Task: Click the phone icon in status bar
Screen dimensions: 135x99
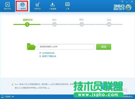Action: 2,97
